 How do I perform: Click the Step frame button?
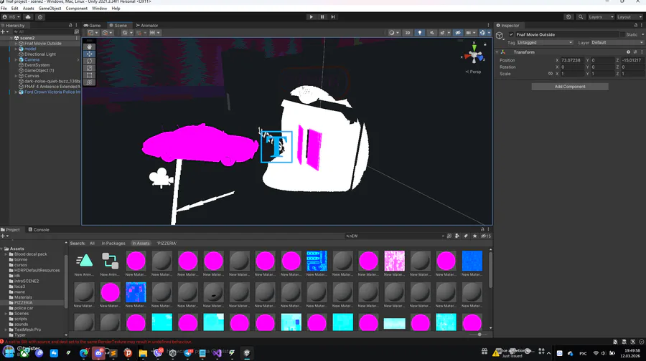tap(333, 17)
